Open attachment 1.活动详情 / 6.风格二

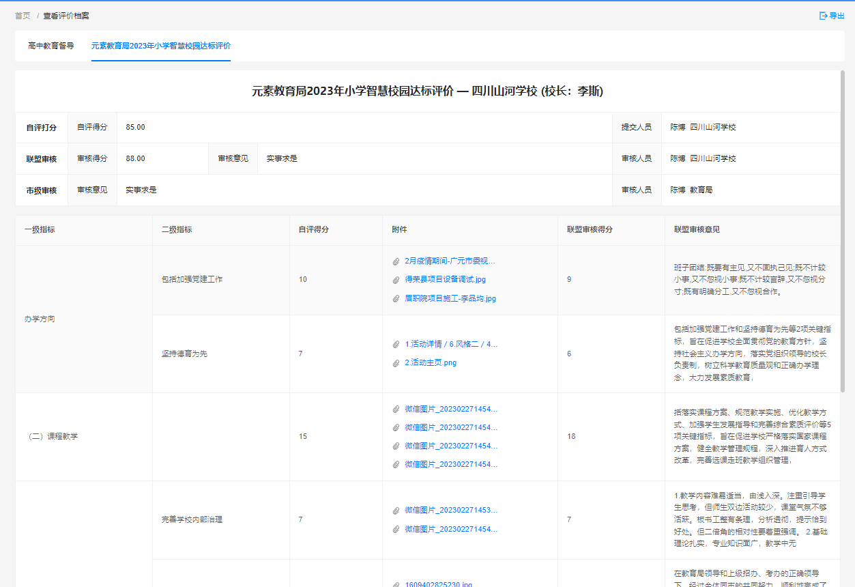[450, 345]
